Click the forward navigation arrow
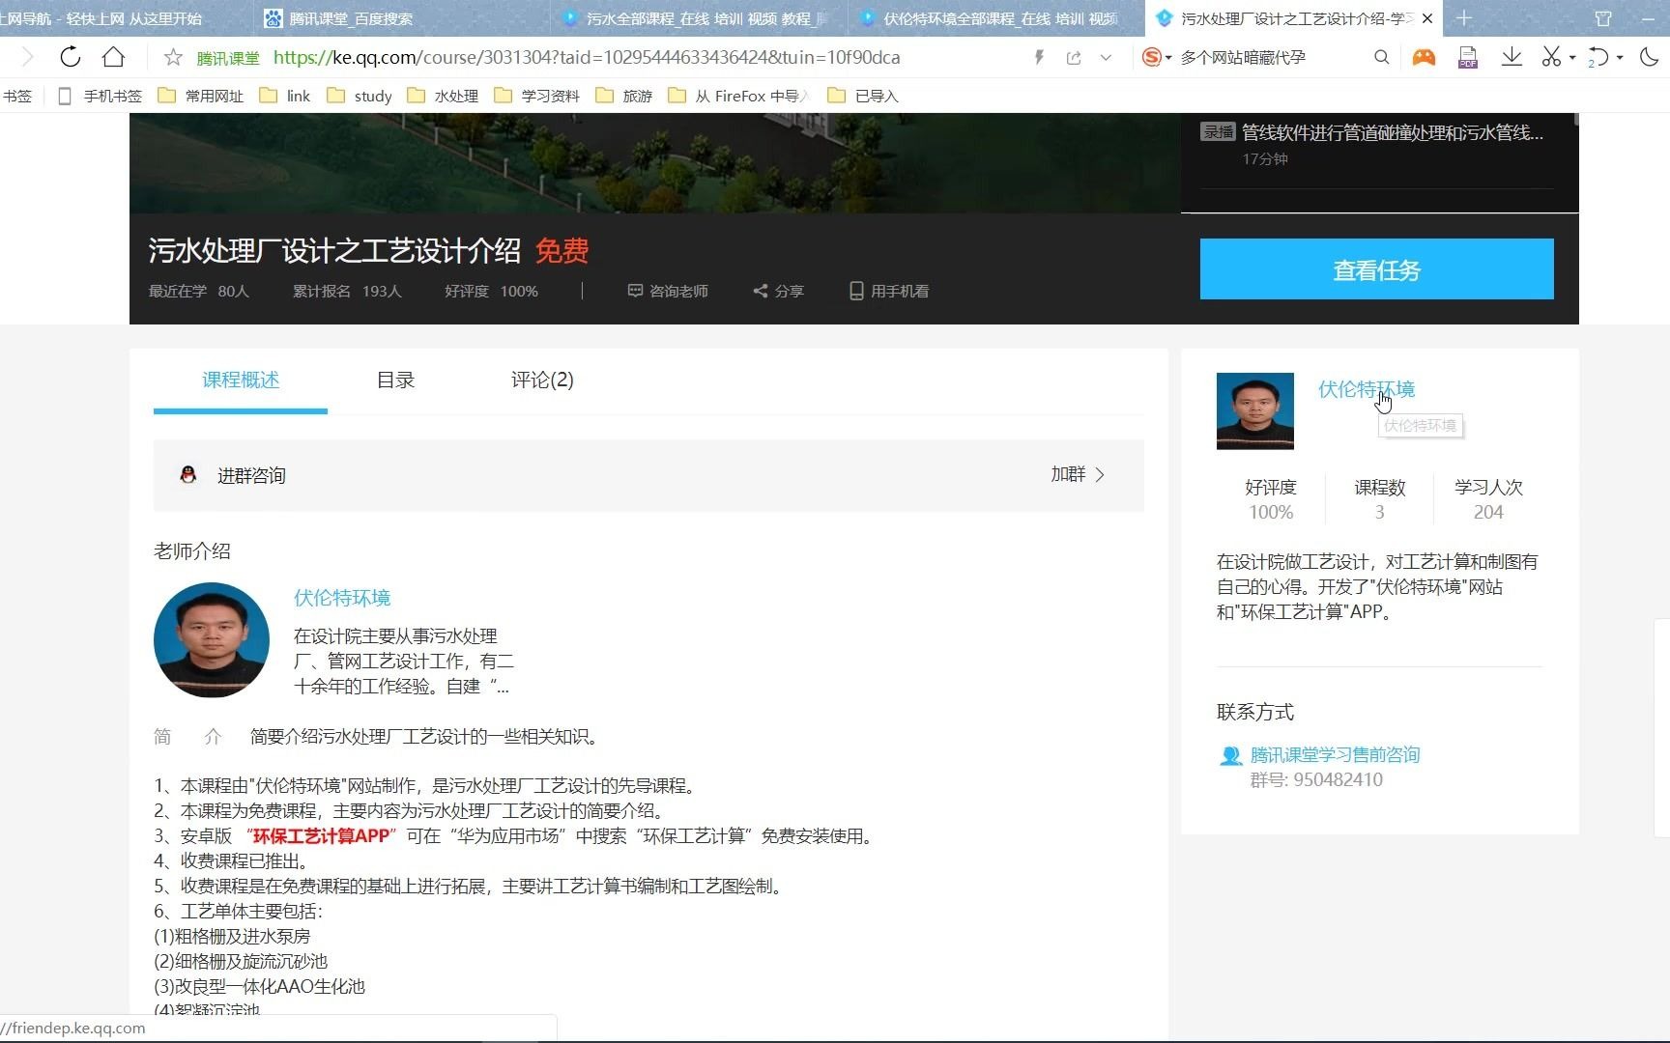1670x1043 pixels. 27,57
